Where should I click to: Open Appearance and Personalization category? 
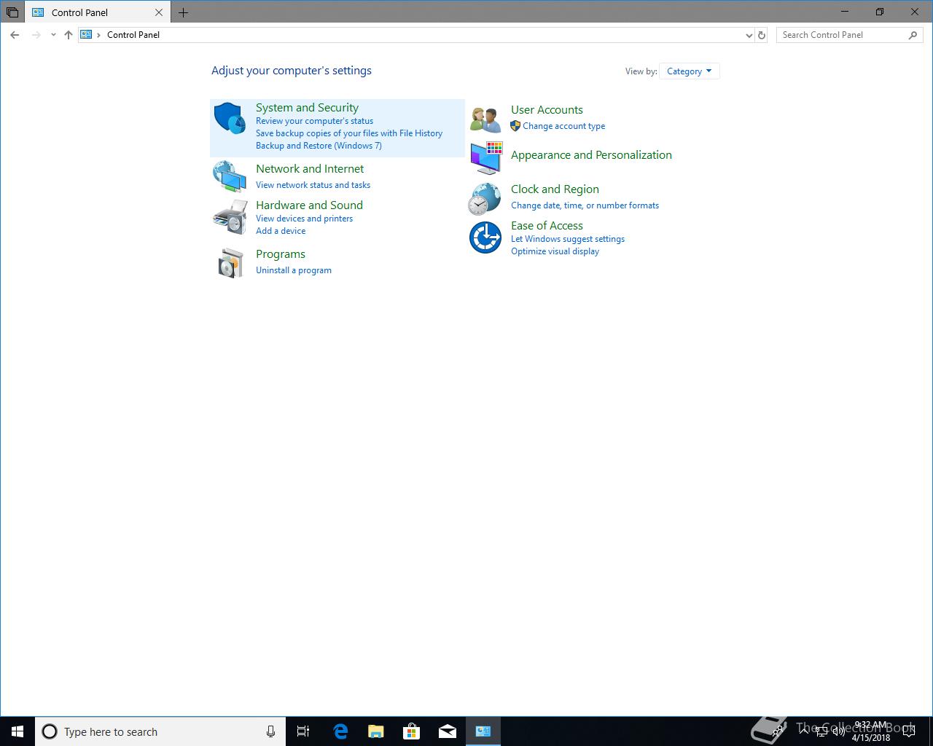point(591,154)
